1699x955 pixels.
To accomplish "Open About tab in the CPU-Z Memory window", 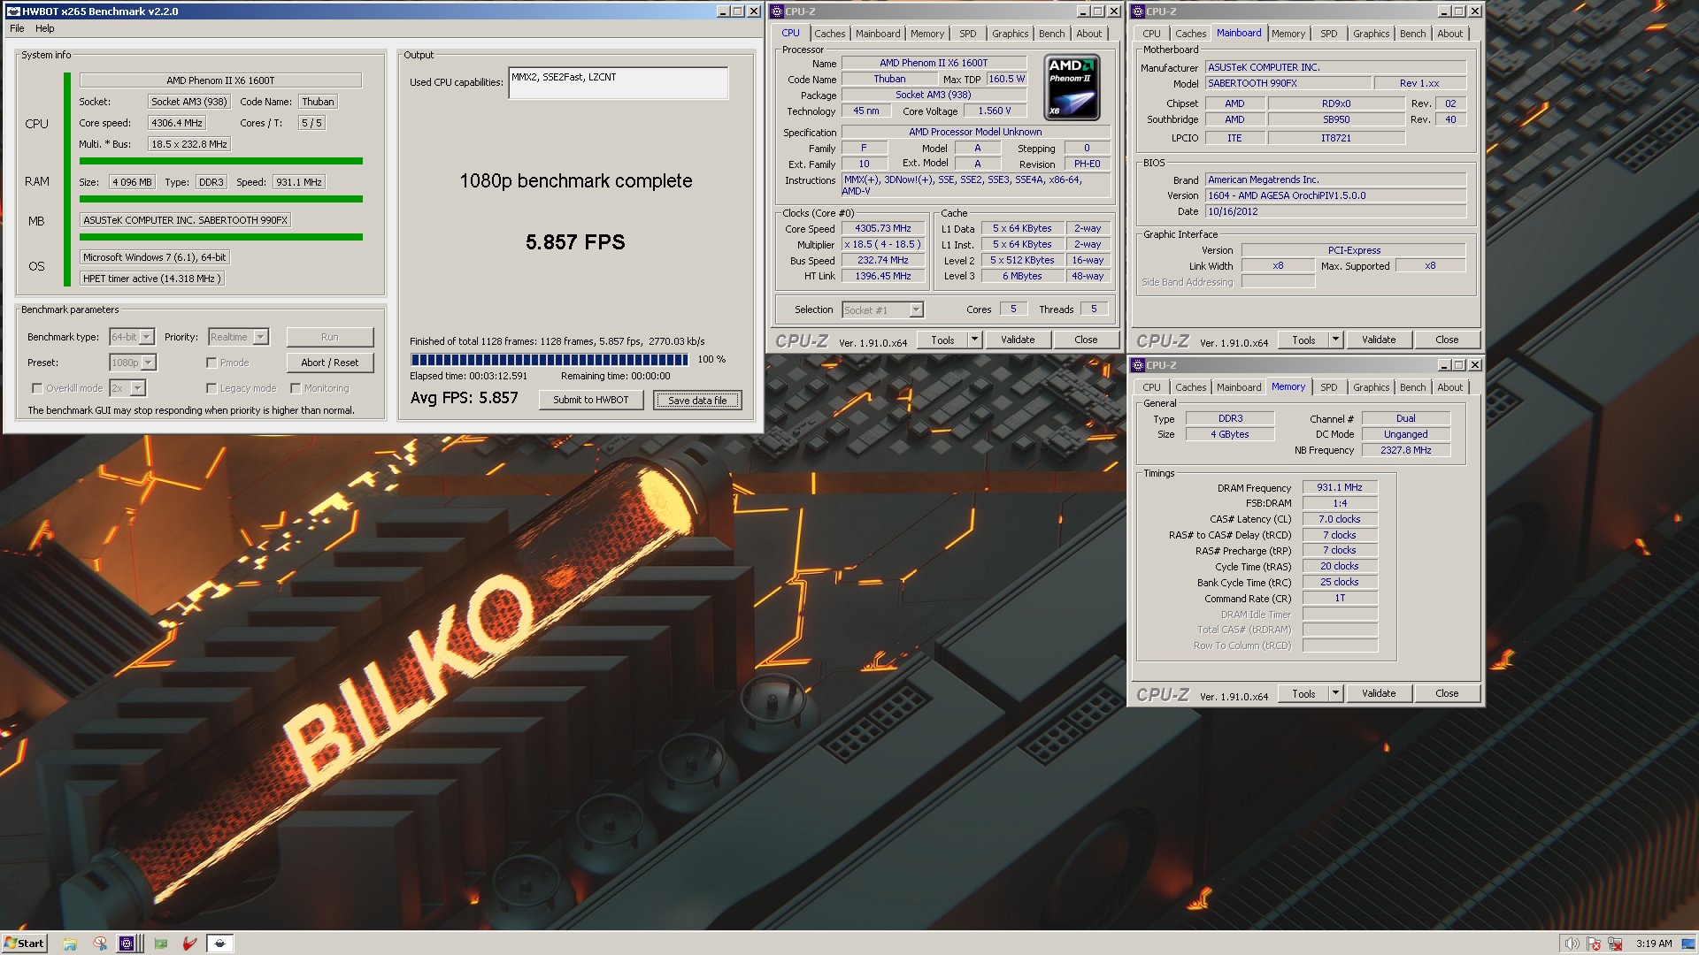I will [1449, 387].
